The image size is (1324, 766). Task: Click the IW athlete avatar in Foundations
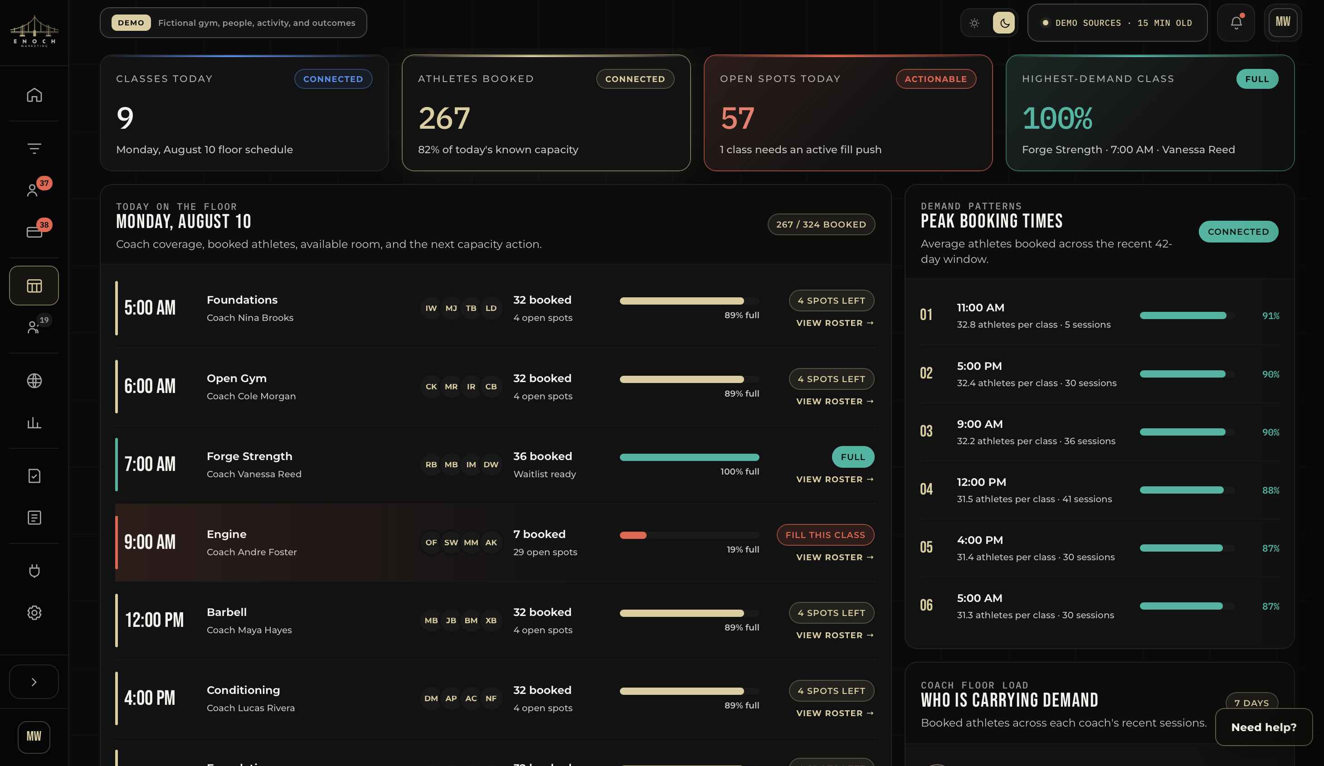[x=431, y=308]
